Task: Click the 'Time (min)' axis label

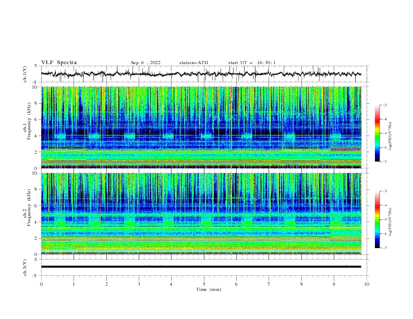Action: 209,289
